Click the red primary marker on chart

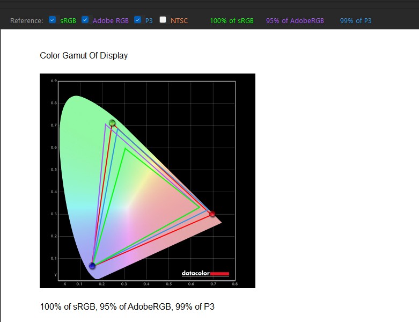[212, 214]
